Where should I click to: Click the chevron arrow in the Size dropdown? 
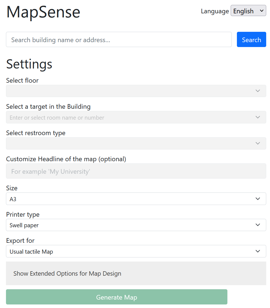click(258, 199)
